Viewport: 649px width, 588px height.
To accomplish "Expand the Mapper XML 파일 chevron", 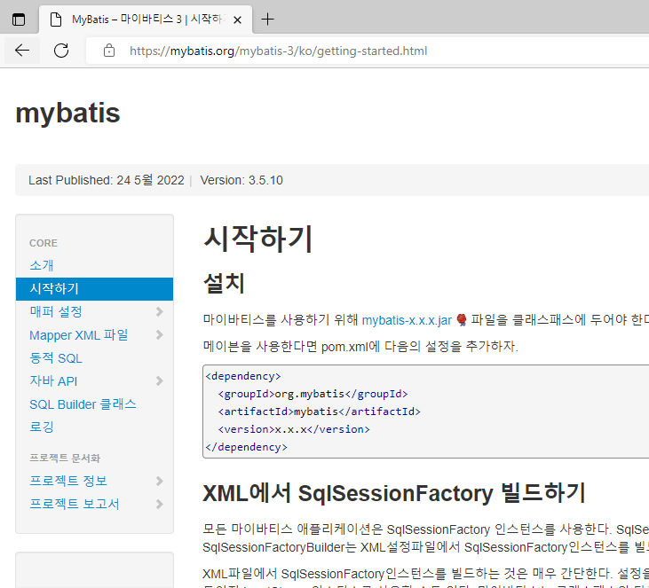I will pos(159,334).
